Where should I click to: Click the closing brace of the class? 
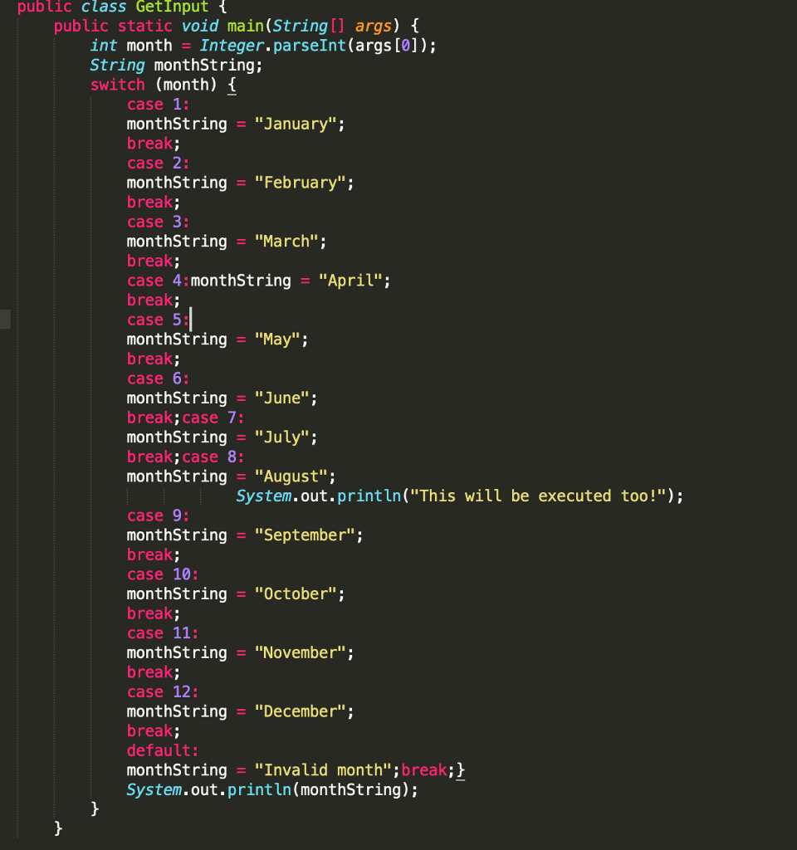pos(57,828)
